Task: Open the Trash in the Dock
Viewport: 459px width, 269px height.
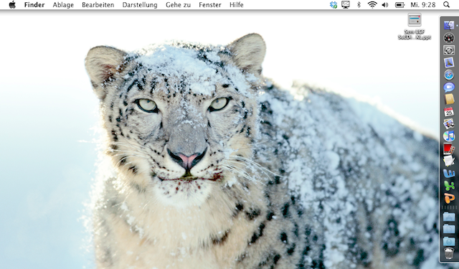Action: pos(449,253)
